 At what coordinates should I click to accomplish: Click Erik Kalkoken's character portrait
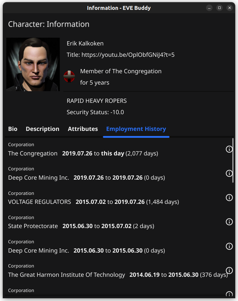[33, 64]
